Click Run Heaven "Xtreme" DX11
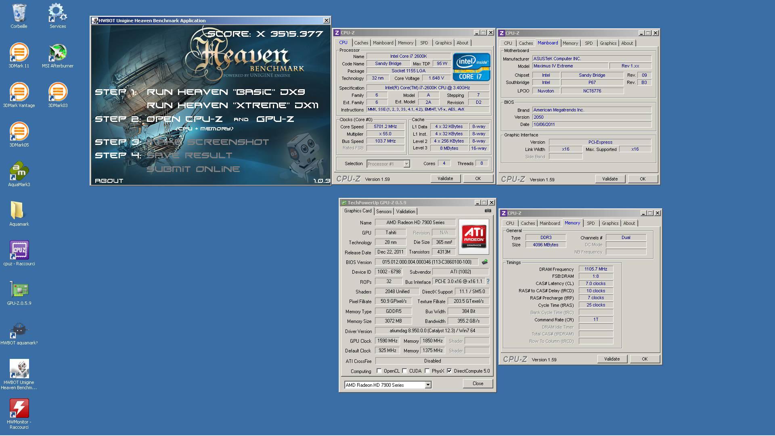 click(233, 105)
